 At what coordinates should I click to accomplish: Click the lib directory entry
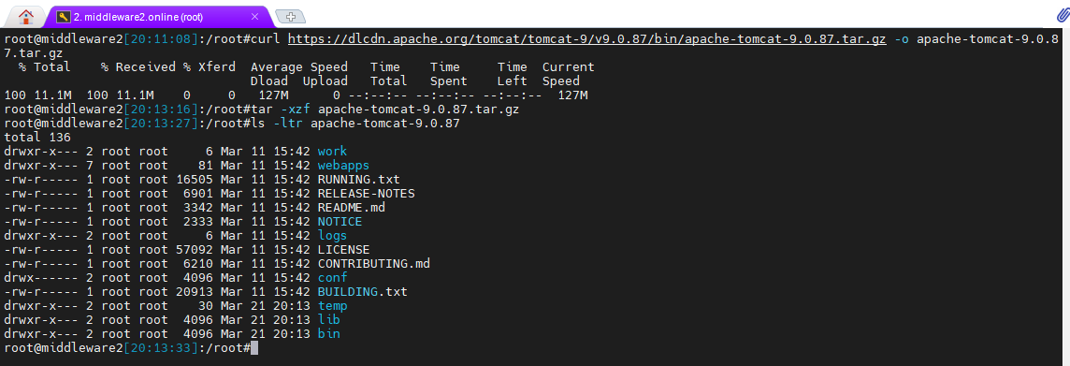pos(329,319)
